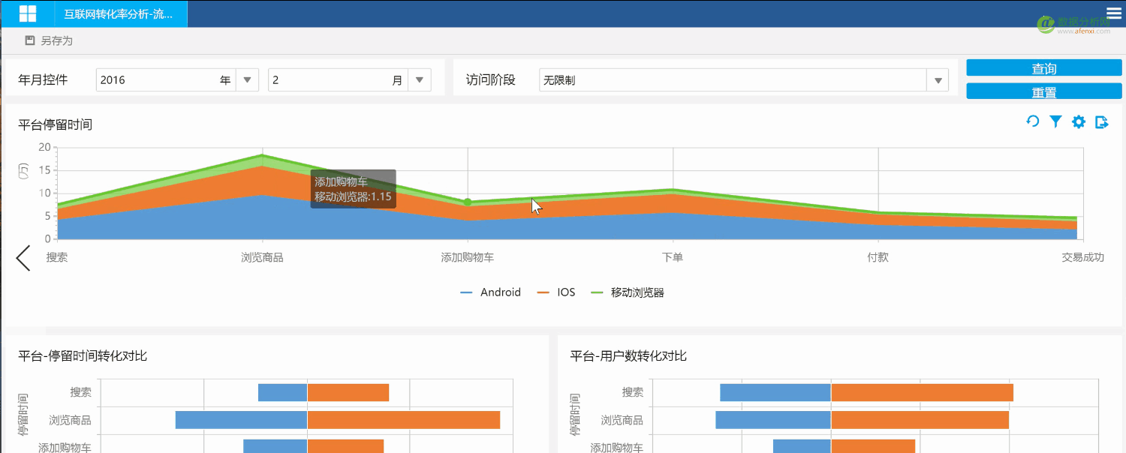Select the 互联网转化率分析 tab

coord(122,13)
